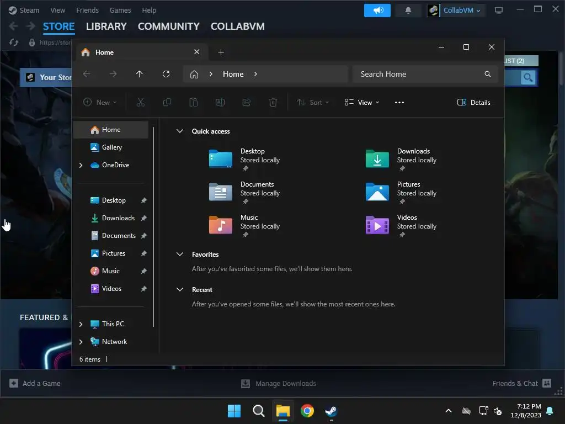Switch to Steam LIBRARY tab
565x424 pixels.
click(106, 26)
